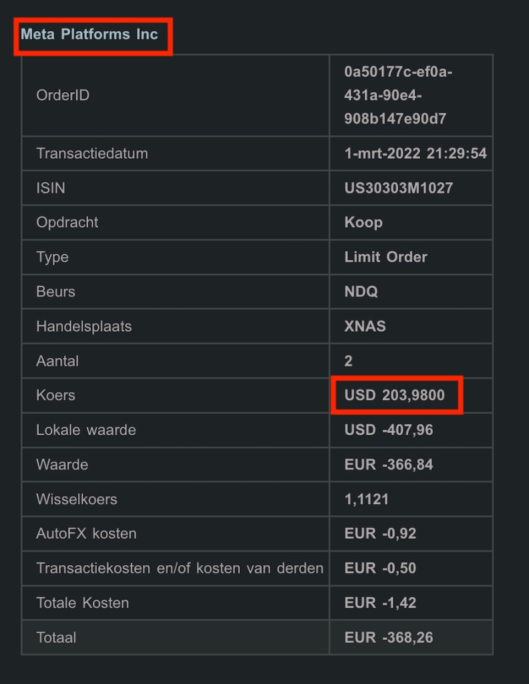This screenshot has width=529, height=684.
Task: Click the exchange rate 1,1121
Action: [367, 500]
